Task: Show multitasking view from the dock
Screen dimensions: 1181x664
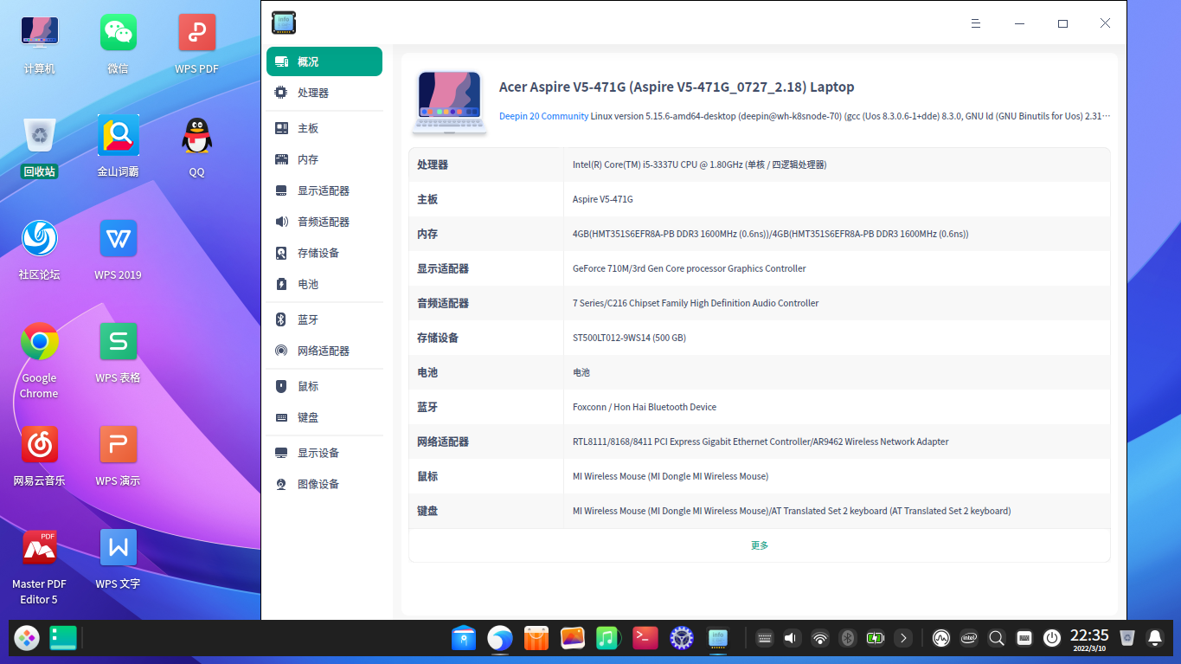Action: [63, 638]
